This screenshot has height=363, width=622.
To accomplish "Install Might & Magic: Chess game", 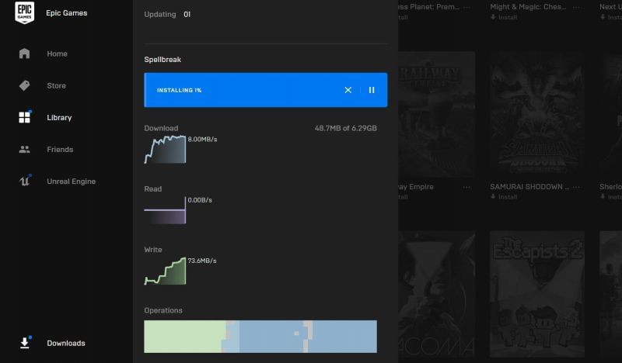I will [504, 17].
